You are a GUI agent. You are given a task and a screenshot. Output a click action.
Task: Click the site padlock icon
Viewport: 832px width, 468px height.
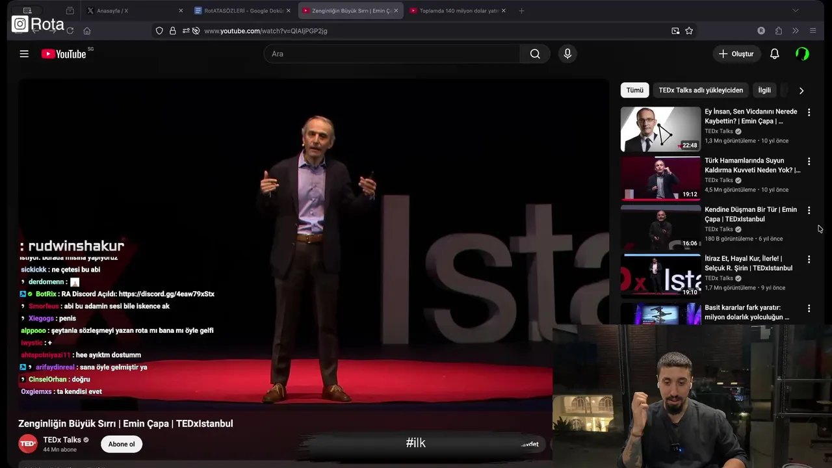click(172, 31)
